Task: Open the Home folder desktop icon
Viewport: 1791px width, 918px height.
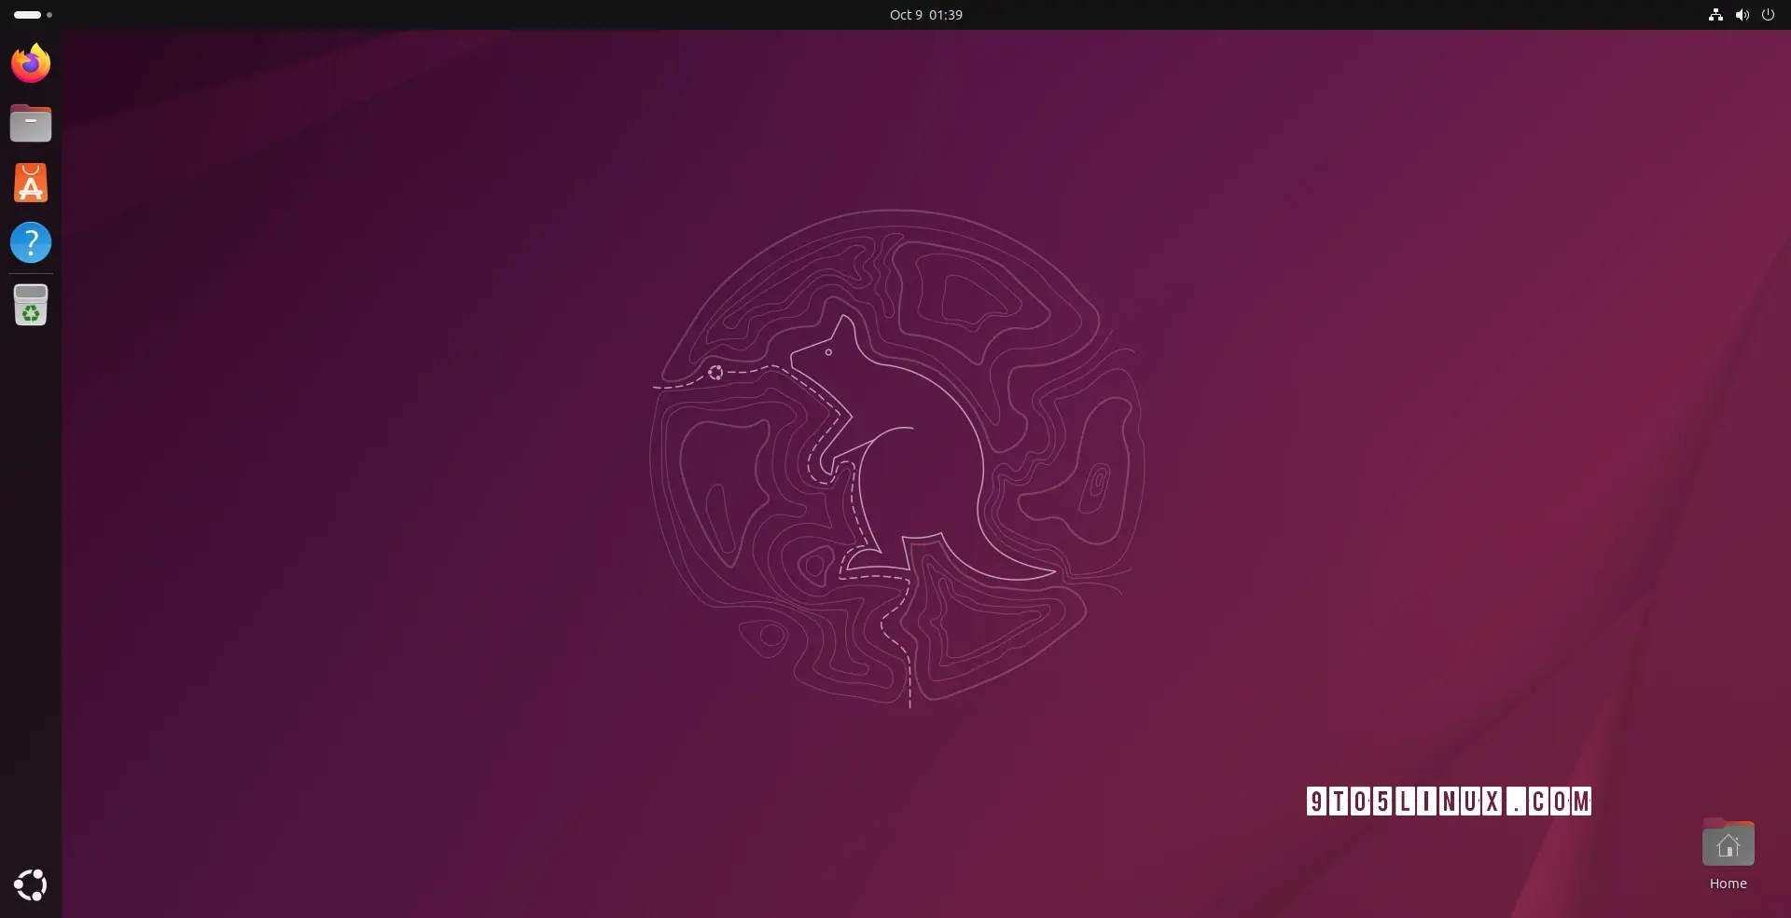Action: 1728,844
